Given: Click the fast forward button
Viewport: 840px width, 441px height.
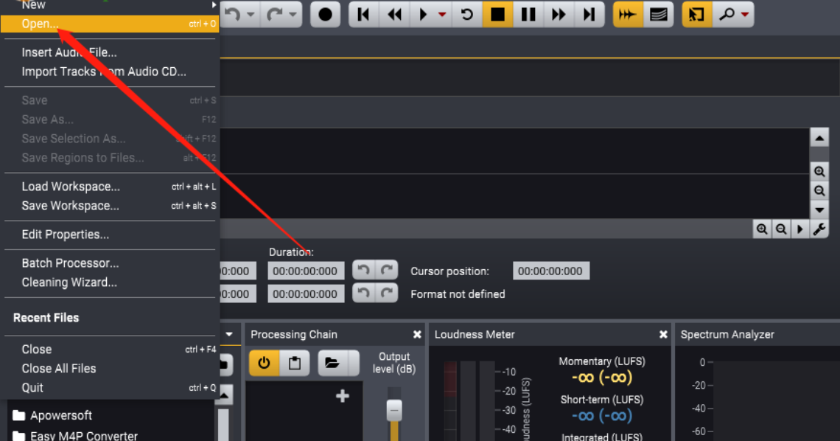Looking at the screenshot, I should (559, 15).
